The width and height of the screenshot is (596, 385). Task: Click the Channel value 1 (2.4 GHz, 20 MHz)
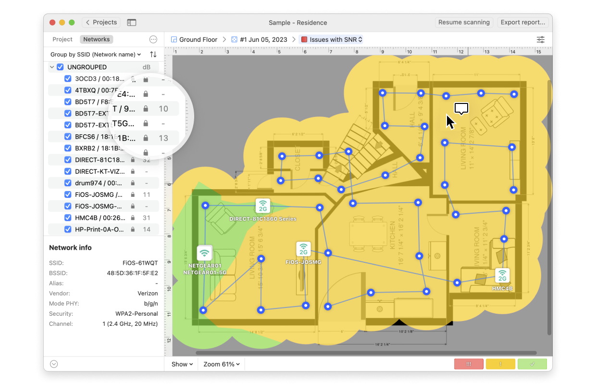pyautogui.click(x=130, y=324)
